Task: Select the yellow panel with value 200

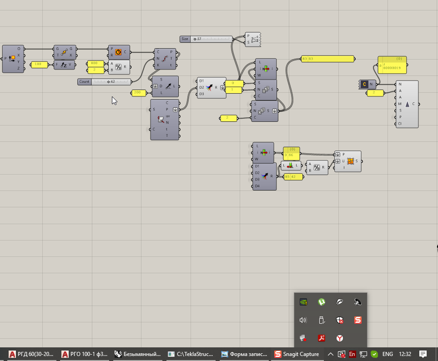Action: 139,93
